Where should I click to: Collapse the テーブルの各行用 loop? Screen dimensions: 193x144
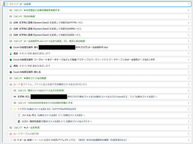[6, 134]
